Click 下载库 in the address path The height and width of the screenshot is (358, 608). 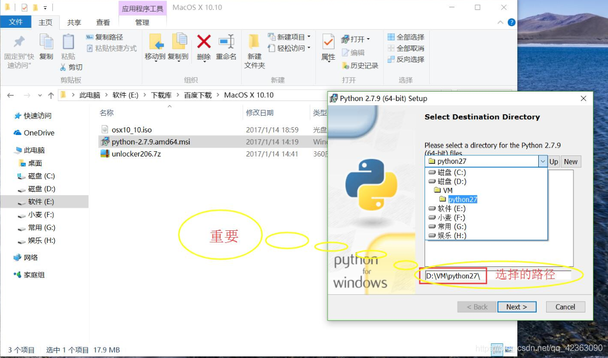(161, 95)
